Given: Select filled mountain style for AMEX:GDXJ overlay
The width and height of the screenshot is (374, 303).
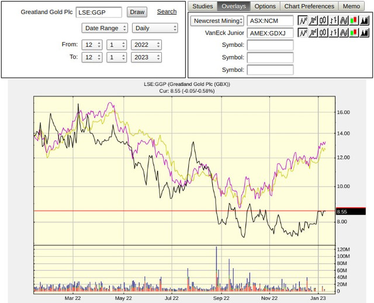Looking at the screenshot, I should tap(364, 33).
